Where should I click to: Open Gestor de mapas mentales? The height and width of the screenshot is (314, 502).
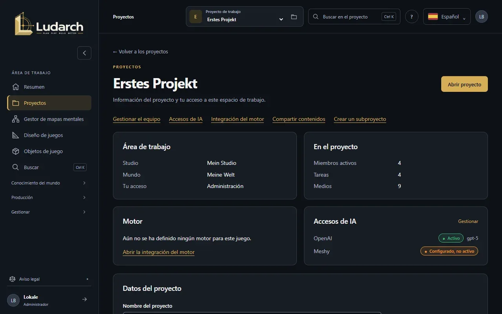[49, 119]
